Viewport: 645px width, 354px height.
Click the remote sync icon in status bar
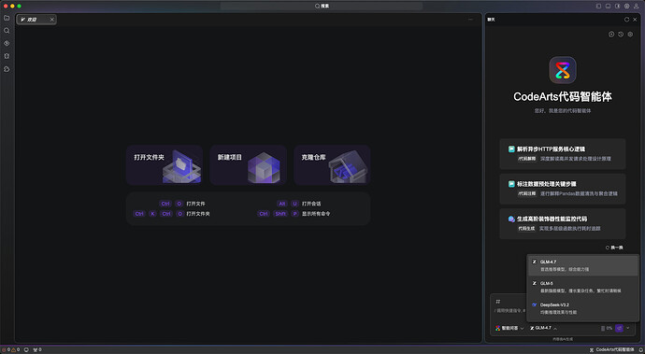pyautogui.click(x=26, y=350)
